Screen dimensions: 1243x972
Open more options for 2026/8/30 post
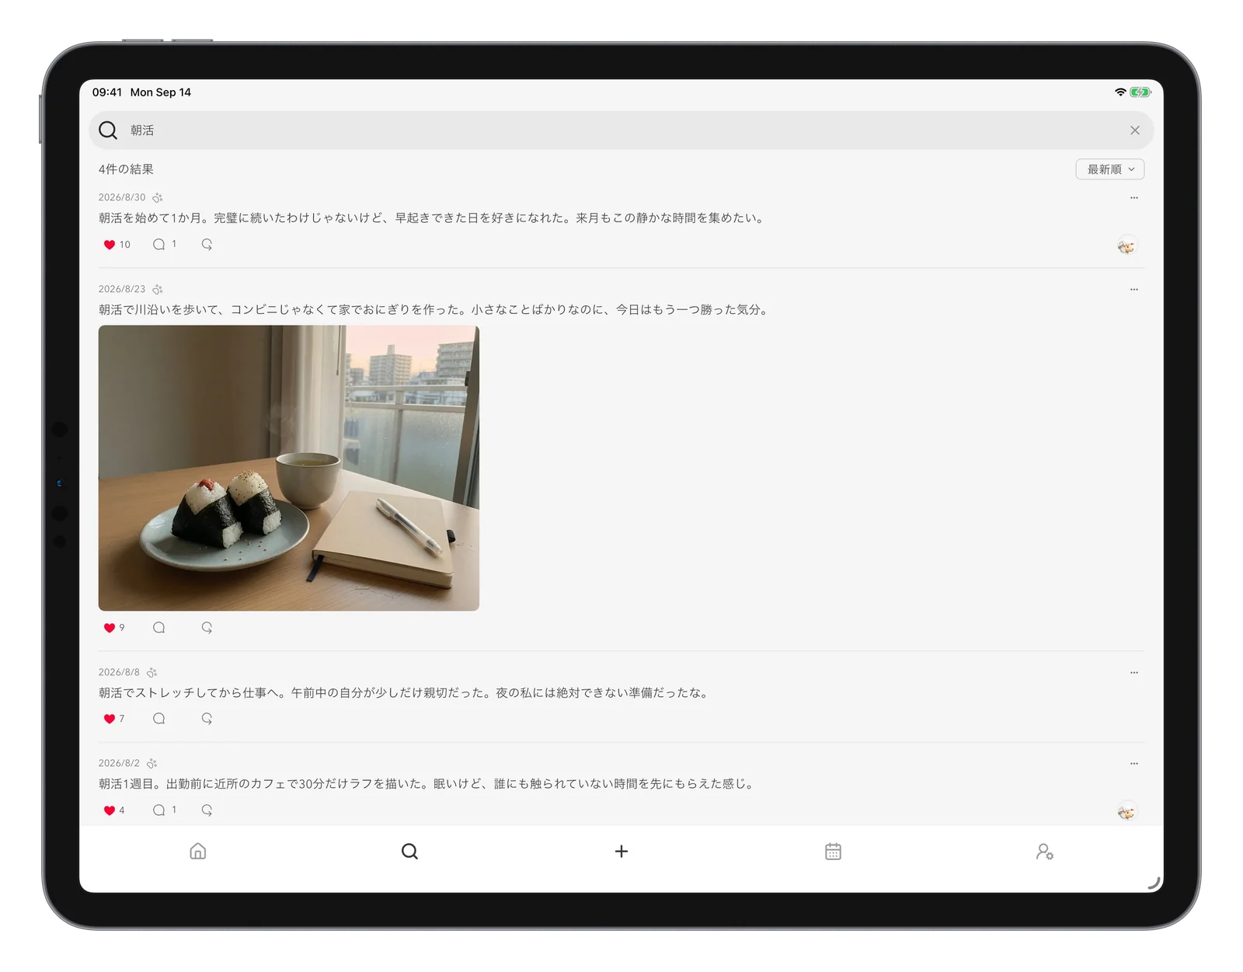(1134, 198)
